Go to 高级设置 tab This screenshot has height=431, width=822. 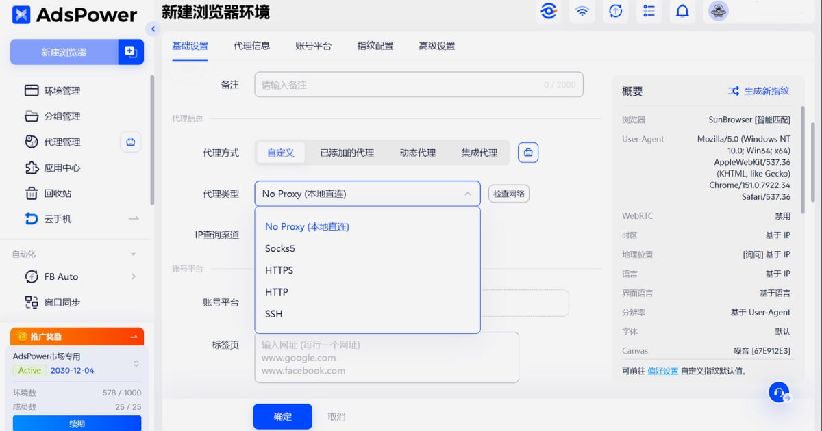tap(436, 46)
